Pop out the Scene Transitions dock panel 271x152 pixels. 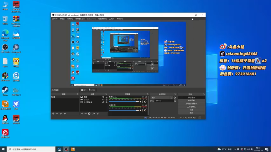[175, 94]
